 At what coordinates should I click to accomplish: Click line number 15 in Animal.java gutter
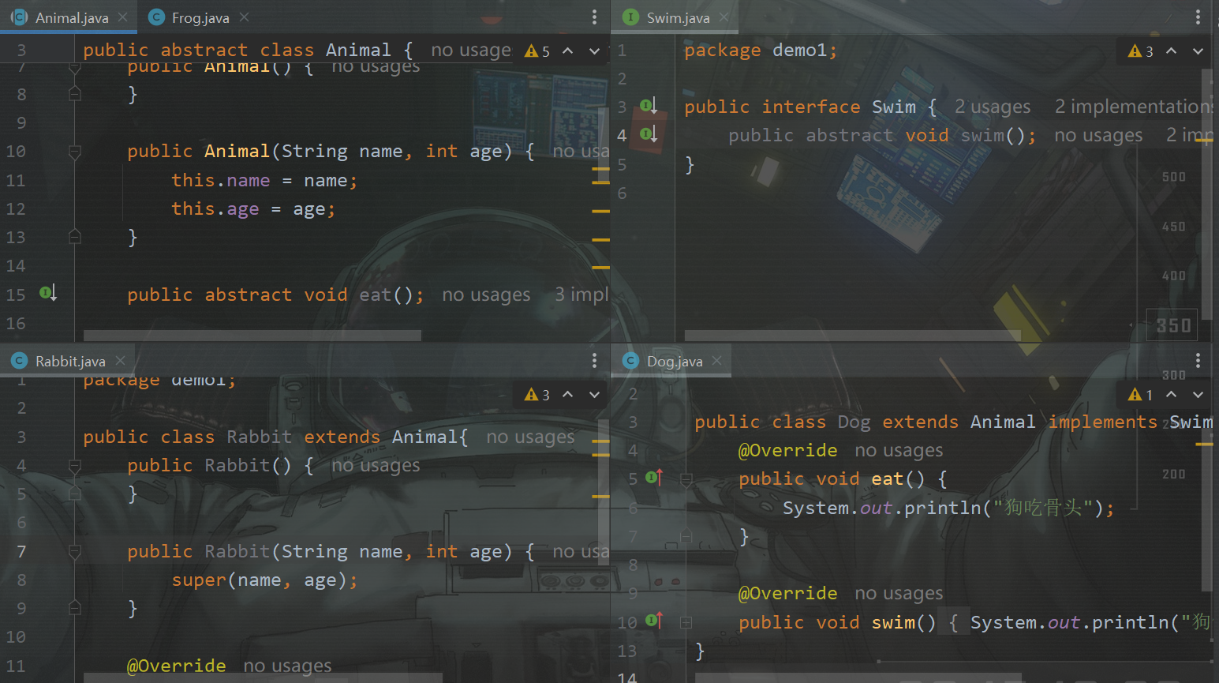(x=16, y=295)
